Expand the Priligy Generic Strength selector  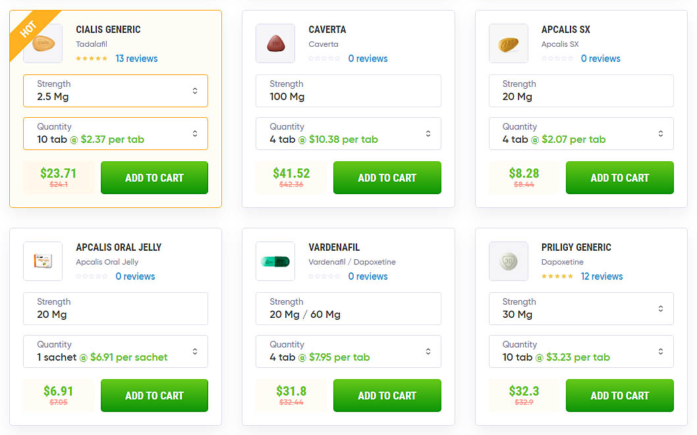(581, 309)
